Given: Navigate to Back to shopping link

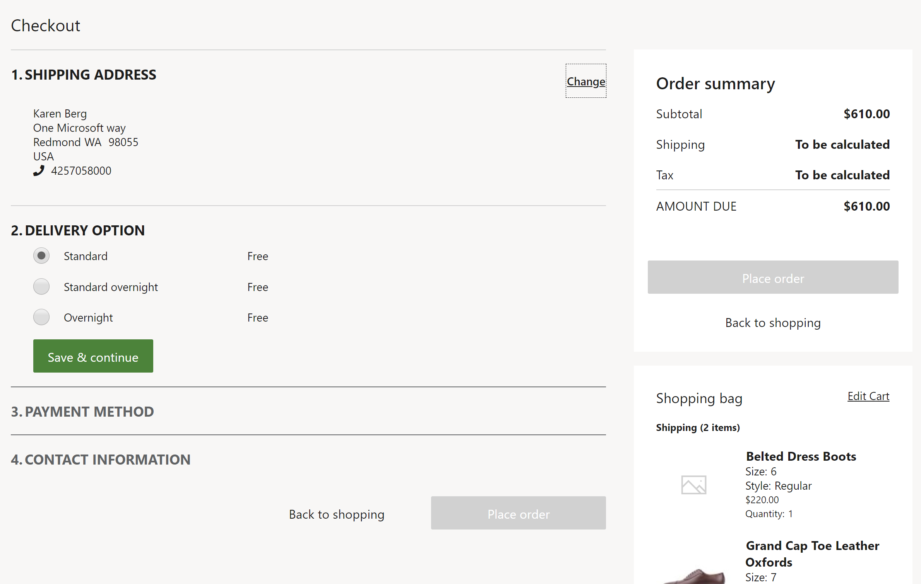Looking at the screenshot, I should pos(773,322).
